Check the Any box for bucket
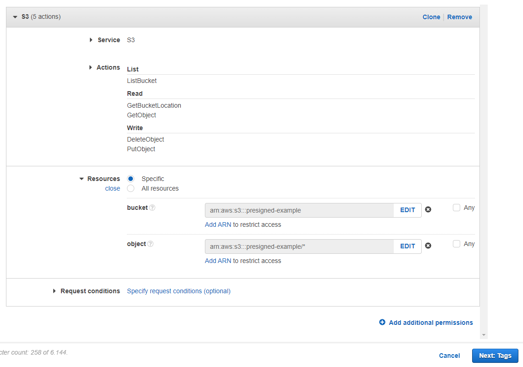The image size is (523, 367). pyautogui.click(x=457, y=208)
